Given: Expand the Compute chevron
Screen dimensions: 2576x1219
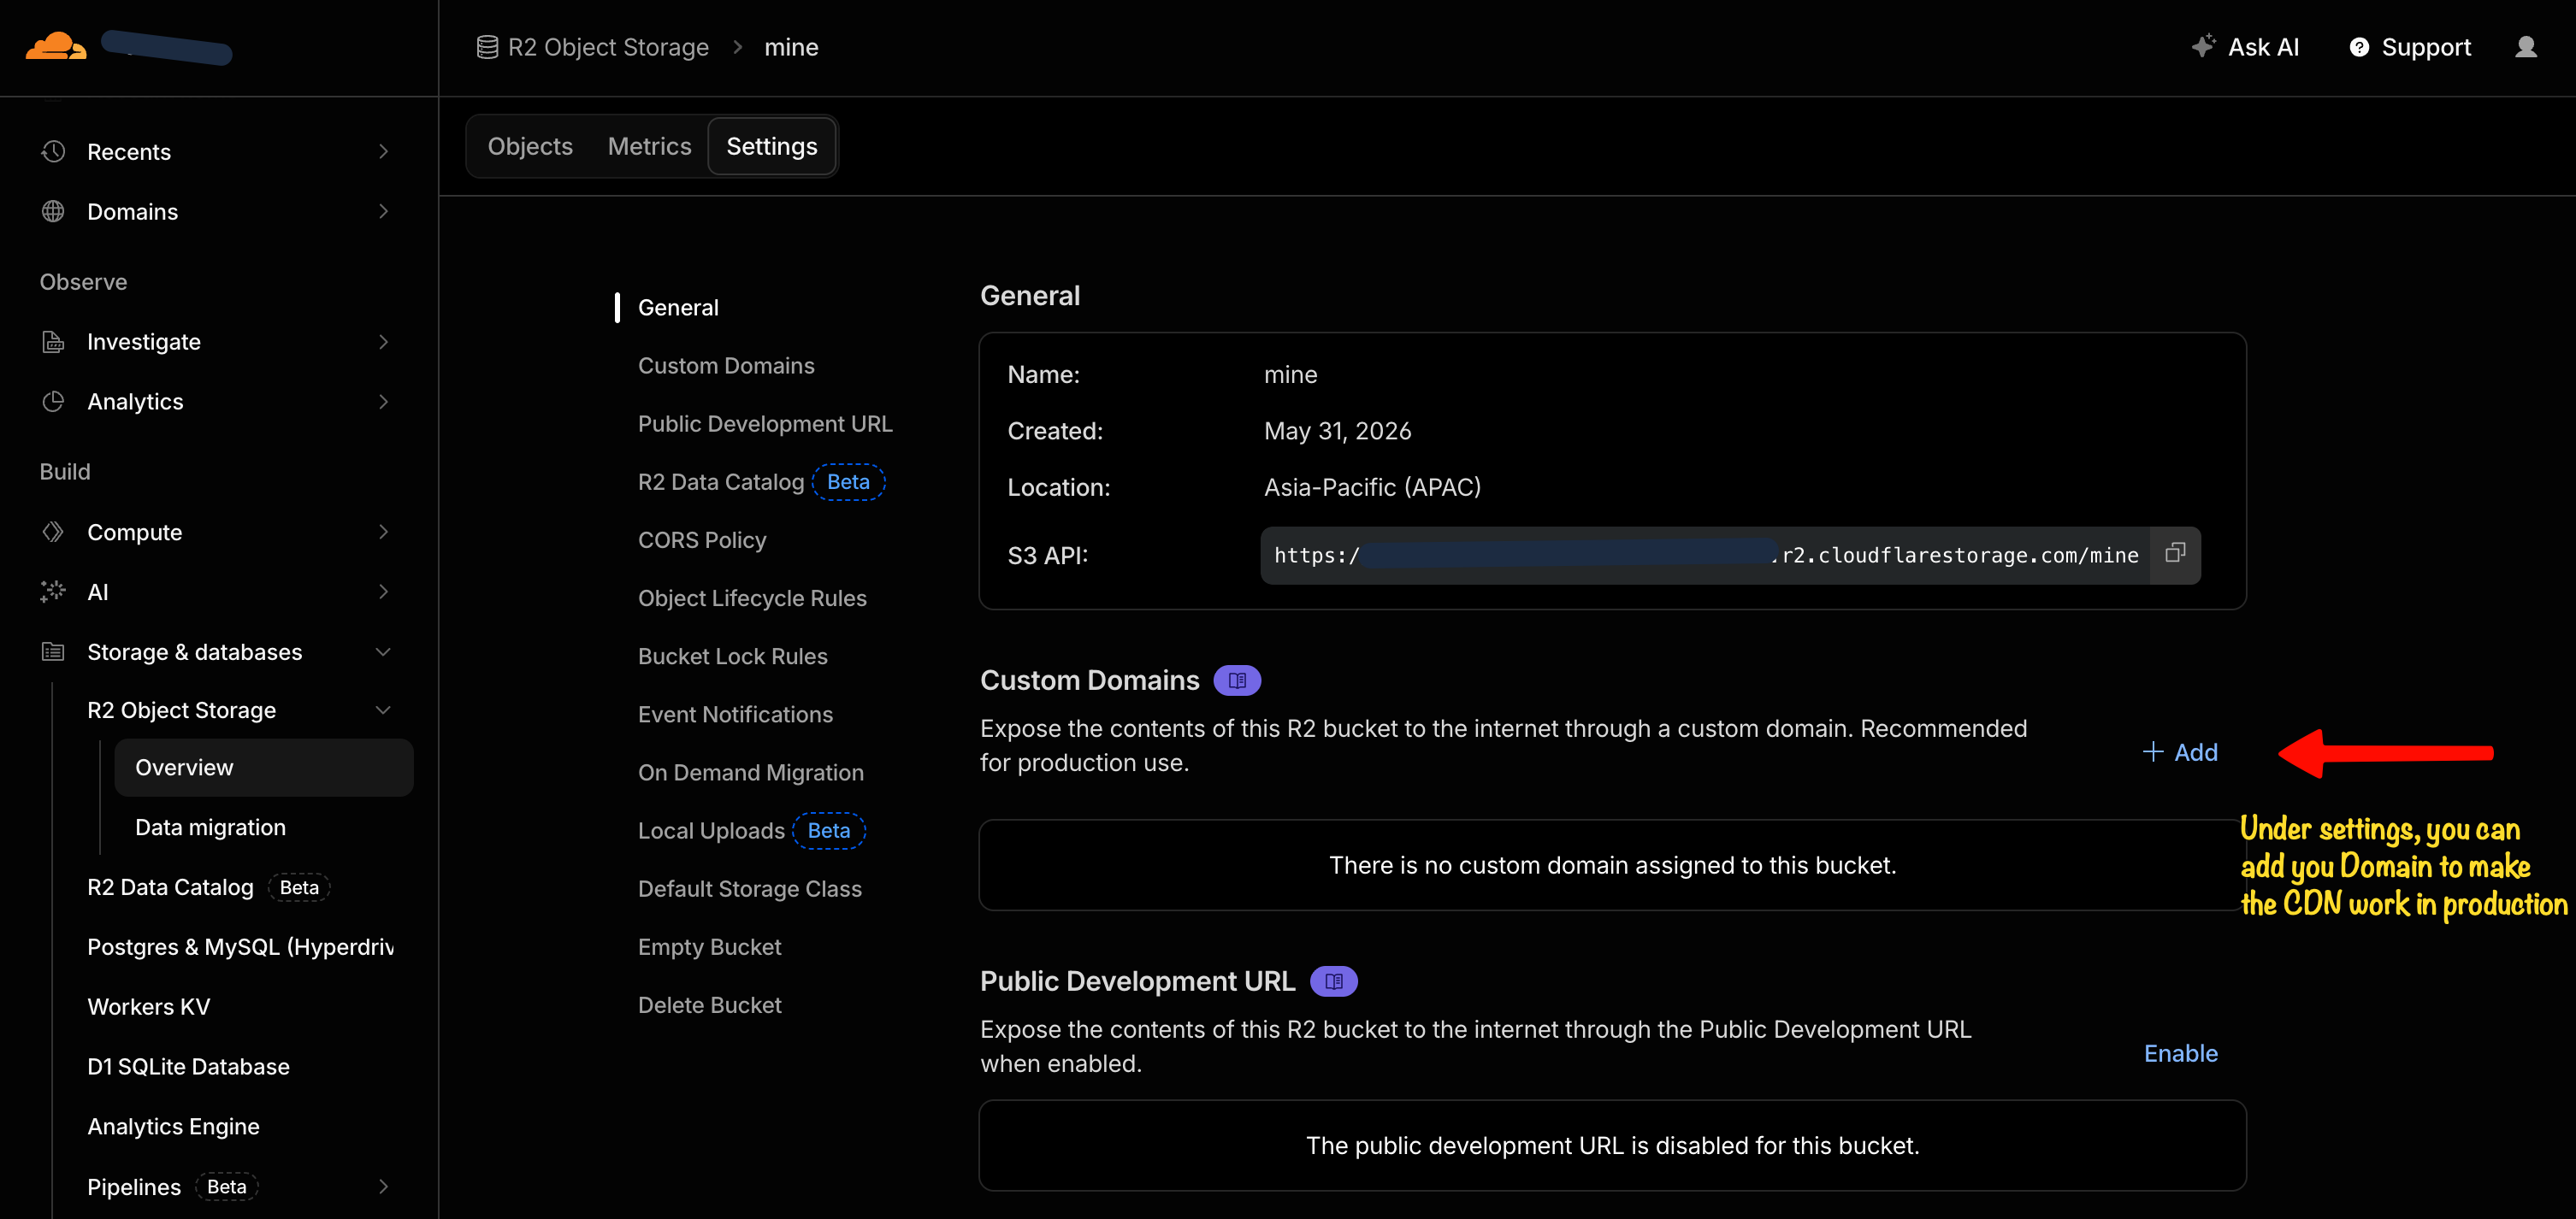Looking at the screenshot, I should (383, 532).
